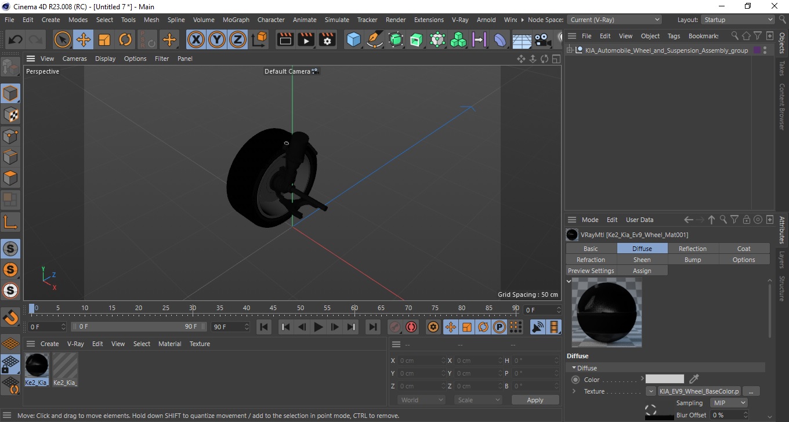Enable the Axis tool L icon
Viewport: 789px width, 422px height.
pyautogui.click(x=10, y=222)
